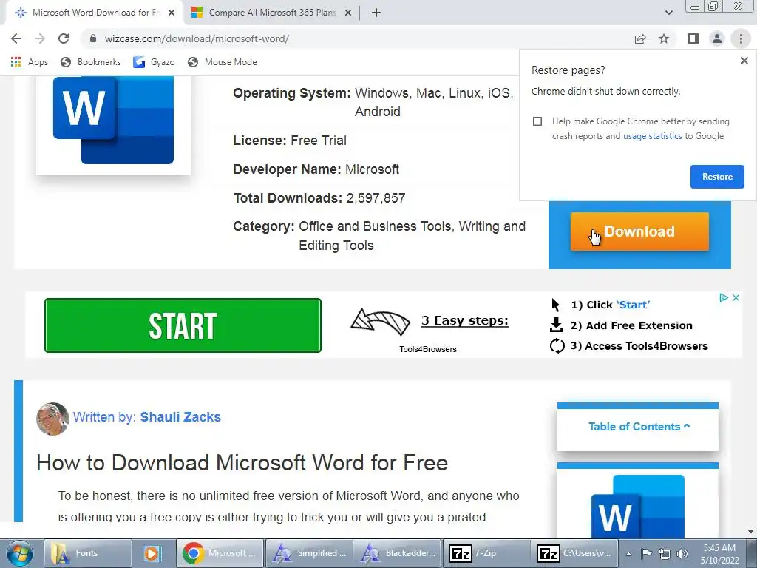The image size is (757, 568).
Task: View site info via the lock icon
Action: (x=92, y=38)
